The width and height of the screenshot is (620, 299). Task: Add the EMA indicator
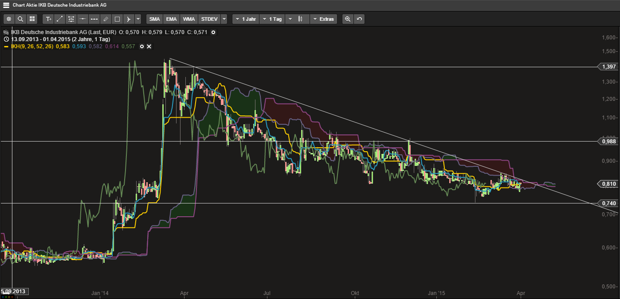pos(171,19)
